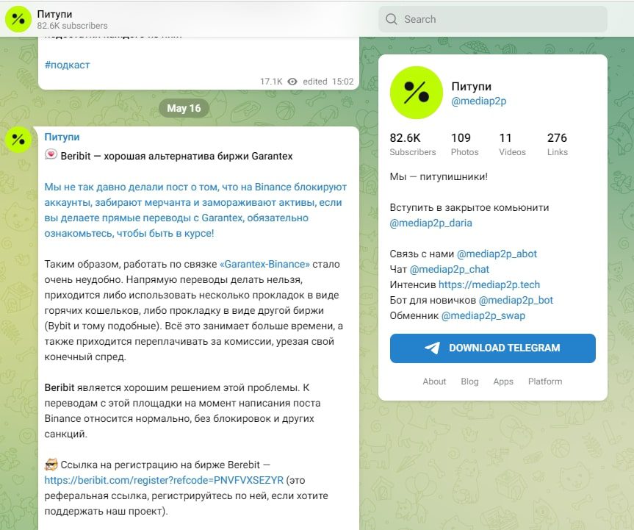The image size is (634, 530).
Task: Focus the Search input field
Action: point(500,19)
